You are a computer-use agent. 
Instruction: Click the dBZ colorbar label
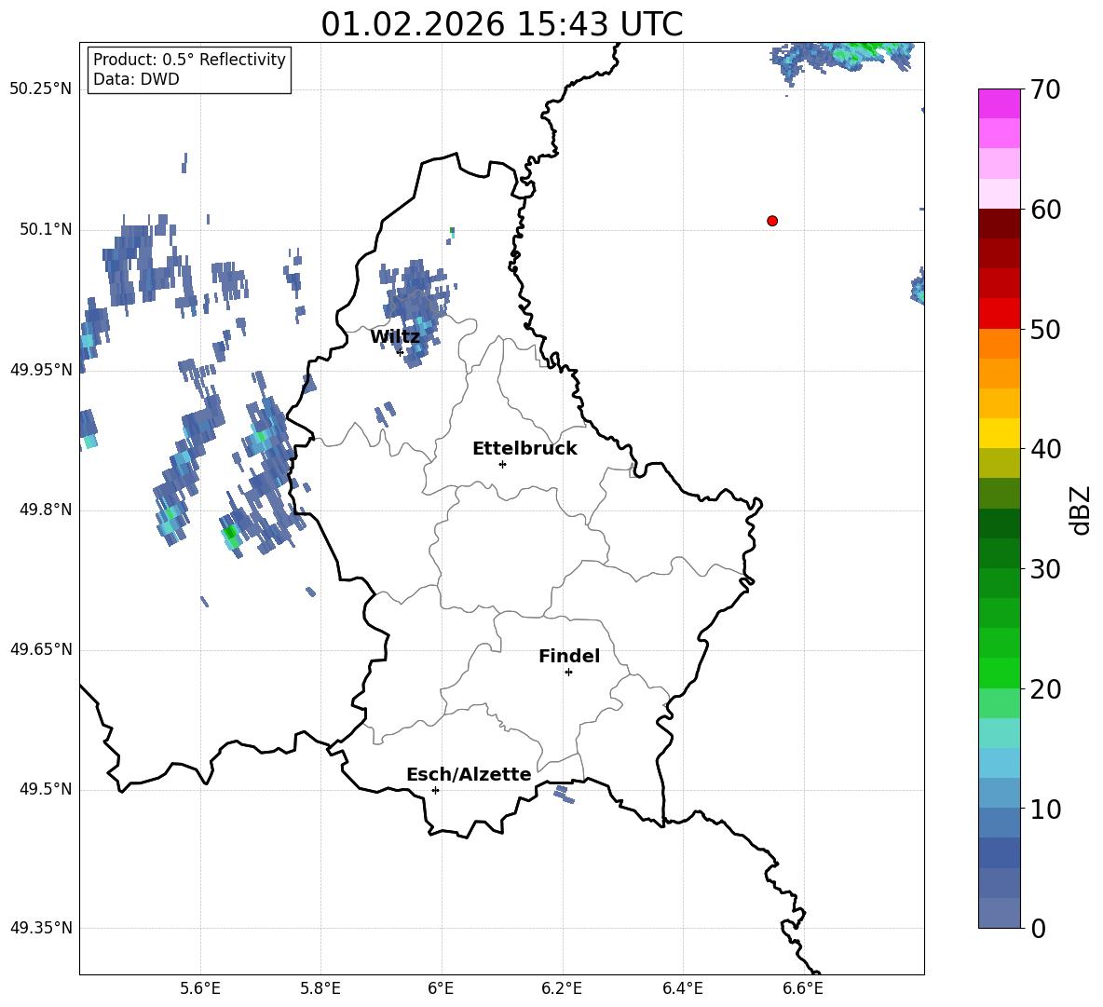tap(1080, 510)
